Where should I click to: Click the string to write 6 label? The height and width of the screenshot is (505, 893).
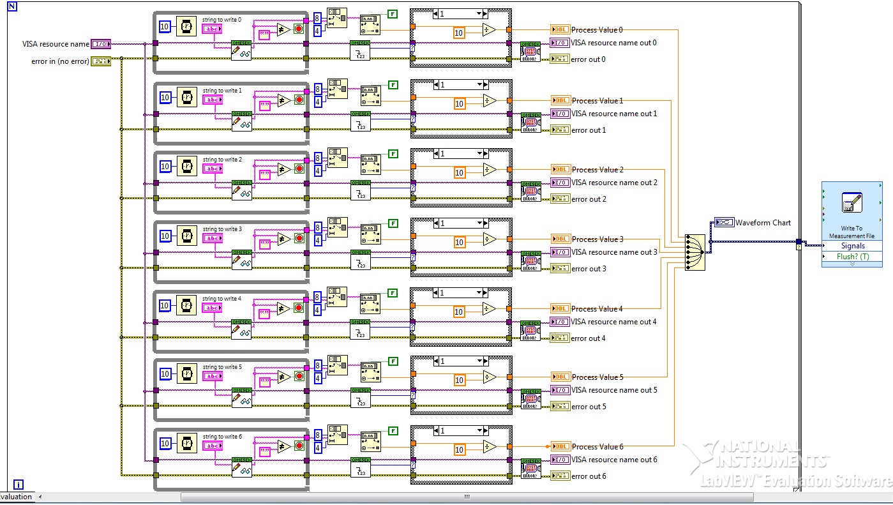[x=222, y=437]
